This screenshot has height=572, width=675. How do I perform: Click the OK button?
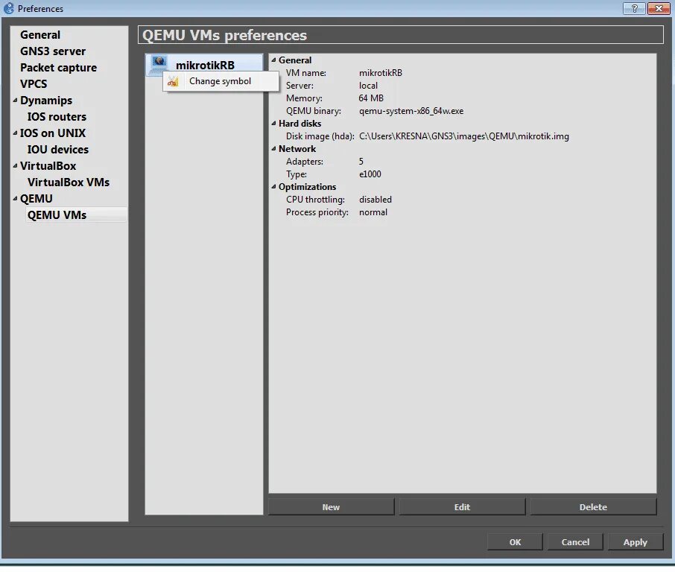coord(515,542)
